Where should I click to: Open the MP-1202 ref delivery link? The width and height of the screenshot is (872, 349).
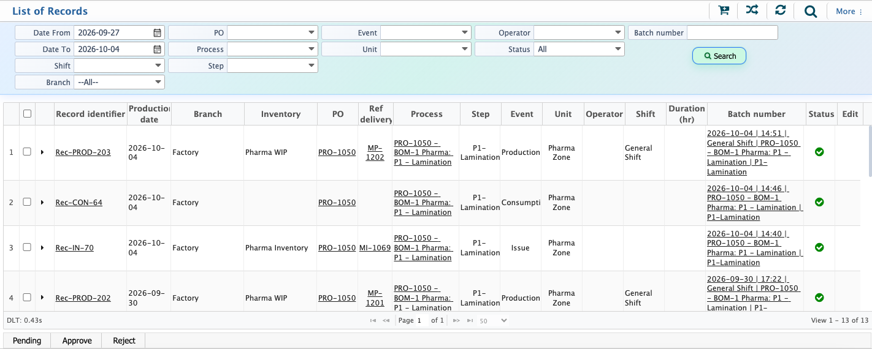tap(375, 152)
